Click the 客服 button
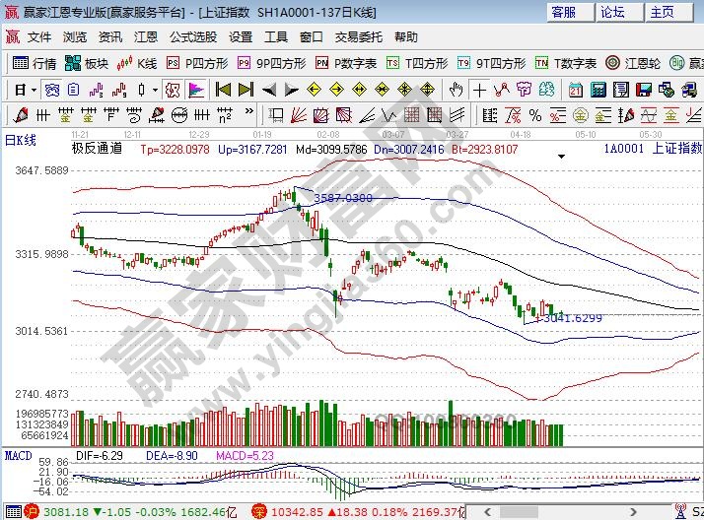 pos(564,12)
